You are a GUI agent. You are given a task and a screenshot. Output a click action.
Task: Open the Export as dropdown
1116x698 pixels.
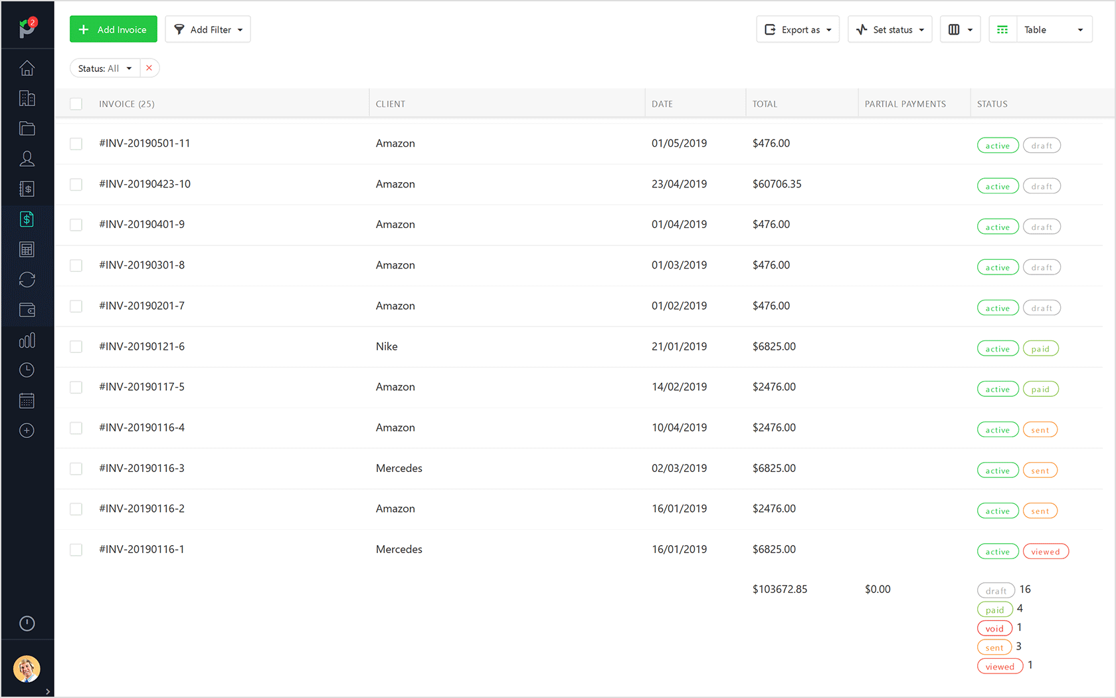coord(797,29)
